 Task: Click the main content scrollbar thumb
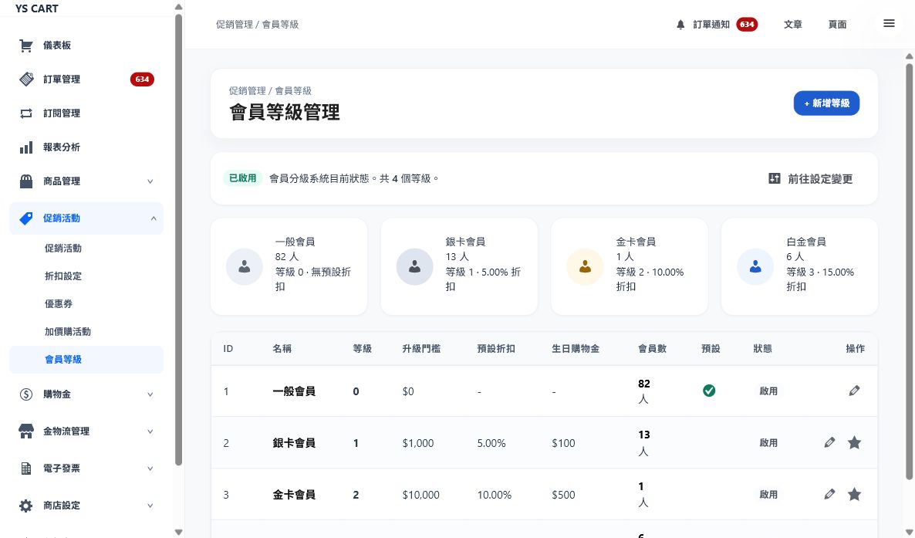click(909, 272)
